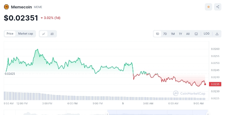This screenshot has width=225, height=115.
Task: Toggle LOG scale on chart
Action: [207, 34]
